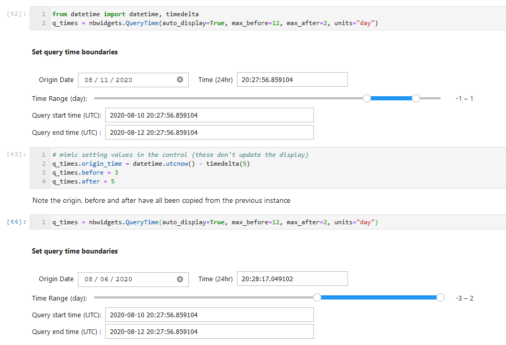The width and height of the screenshot is (506, 345).
Task: Click the Time (24hr) field showing 20:27:56.859104
Action: pyautogui.click(x=293, y=79)
